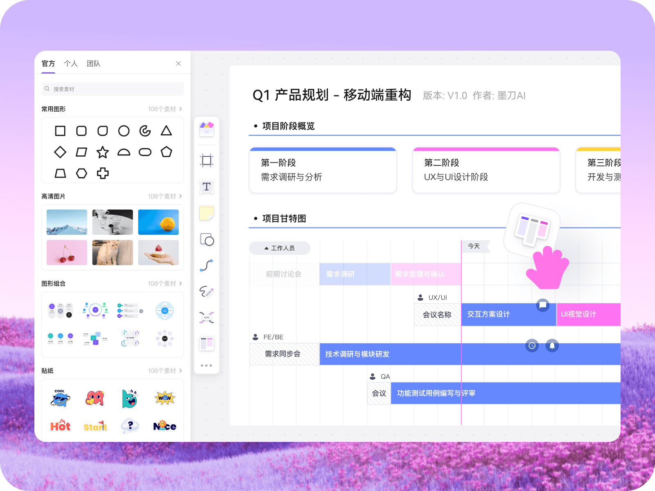Select the UI视觉设计 Gantt bar
Screen dimensions: 655x491
589,314
